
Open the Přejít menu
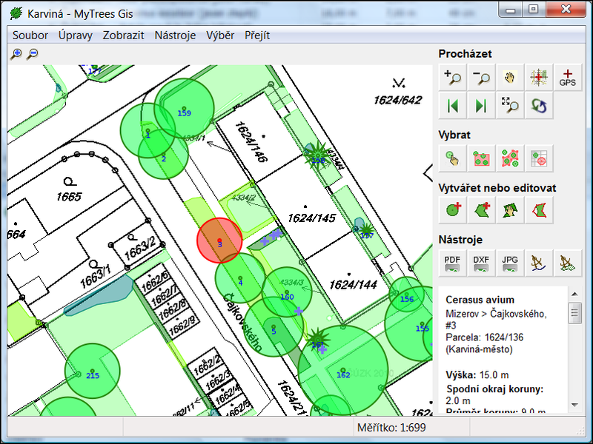(257, 36)
